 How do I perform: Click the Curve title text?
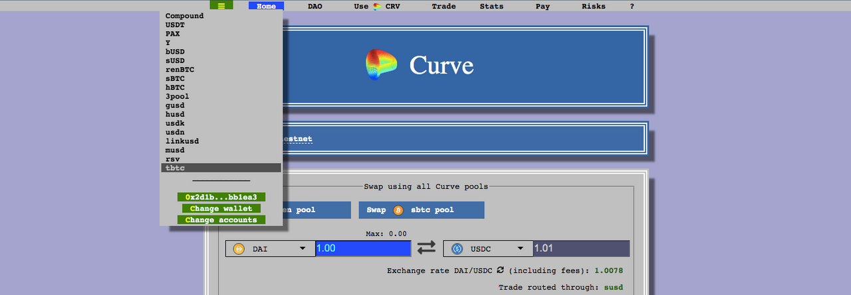[441, 65]
